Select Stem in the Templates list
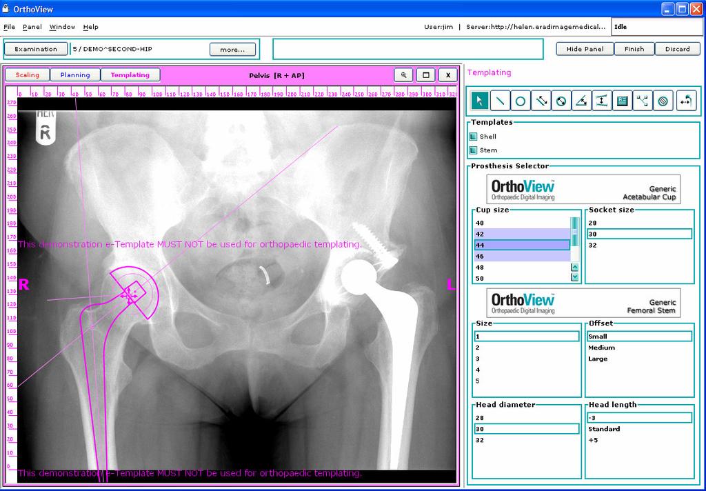 pos(489,150)
